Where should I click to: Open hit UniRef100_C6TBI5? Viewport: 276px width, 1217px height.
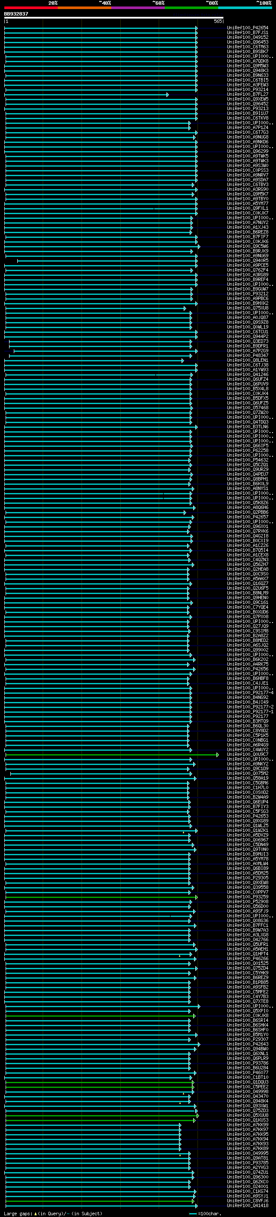coord(248,80)
